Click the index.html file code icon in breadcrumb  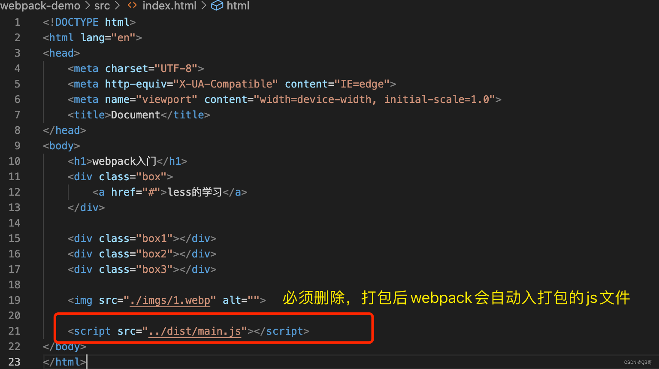[132, 6]
